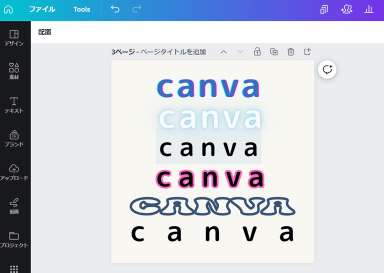Select the blue hollow outline CANVA text
Image resolution: width=384 pixels, height=273 pixels.
tap(212, 206)
